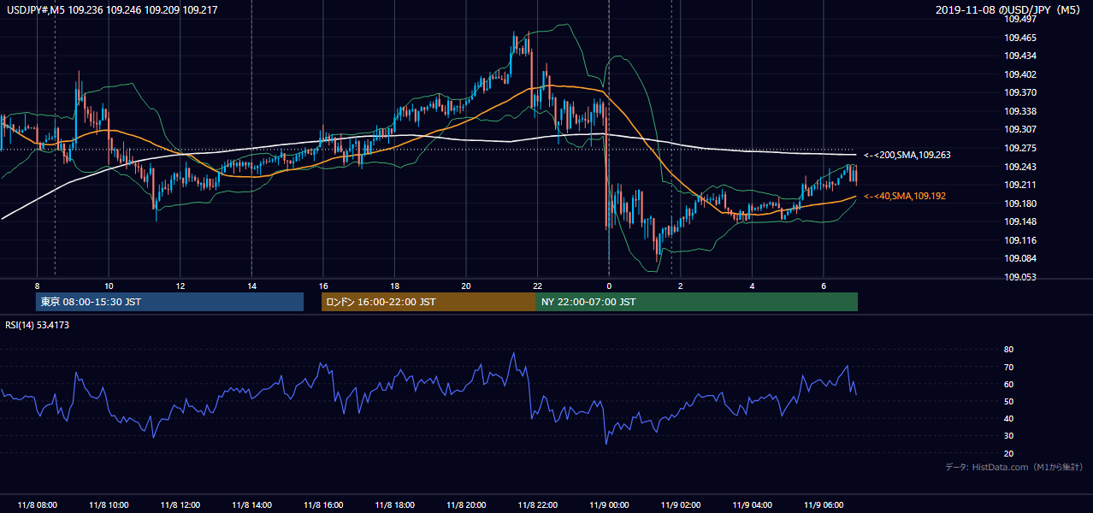
Task: Click RSI scale value 70
Action: (x=1008, y=367)
